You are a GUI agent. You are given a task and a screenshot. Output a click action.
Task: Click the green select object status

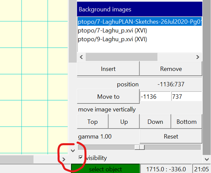pos(105,169)
